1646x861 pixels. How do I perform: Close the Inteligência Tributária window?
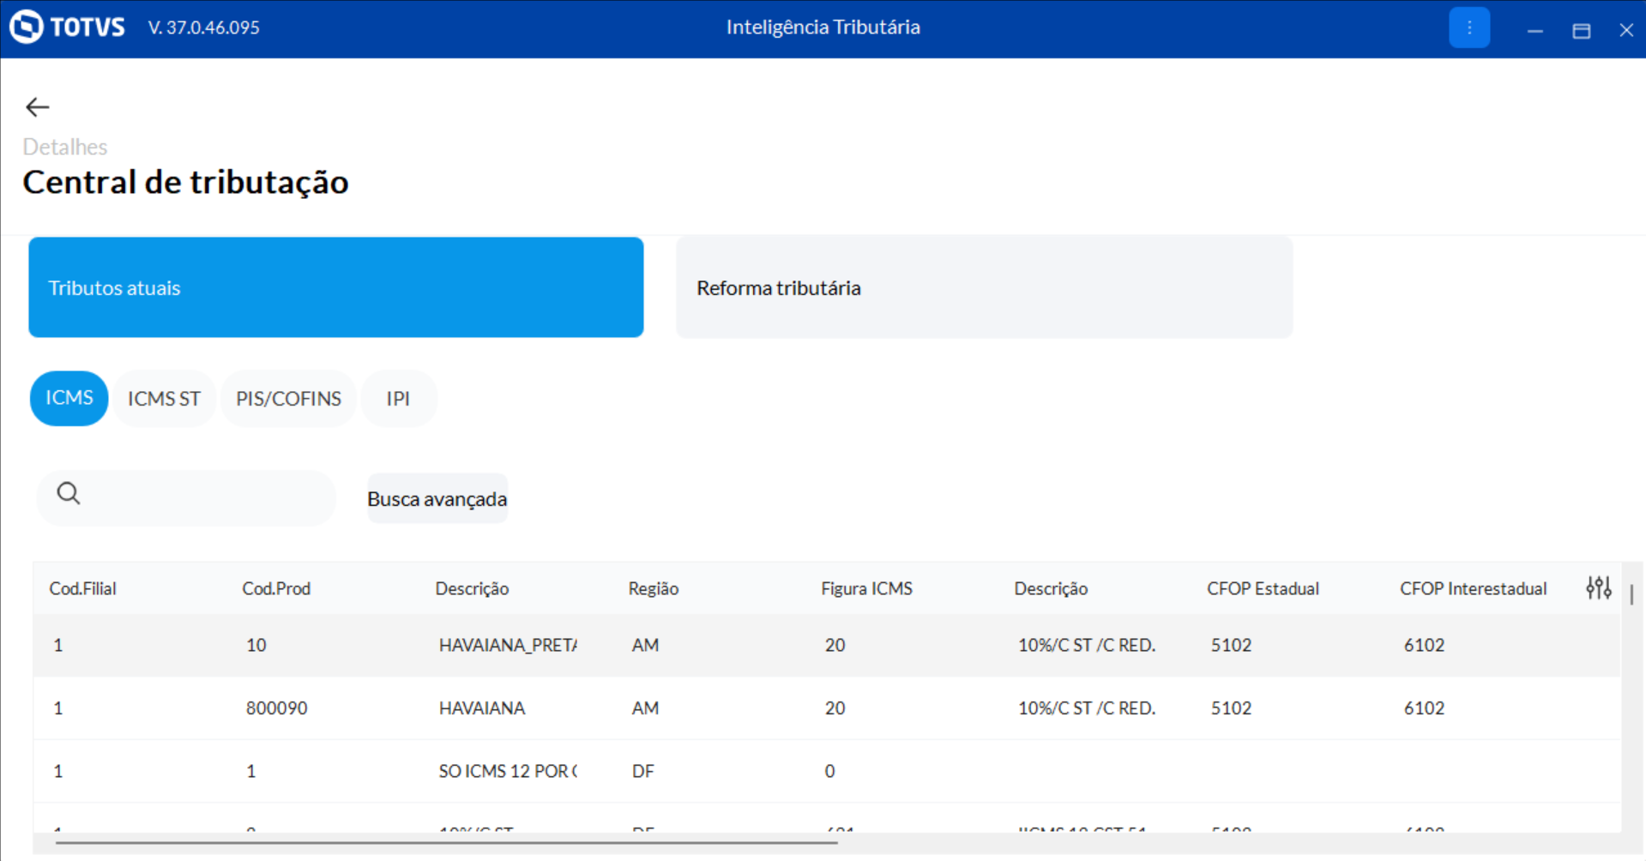1625,31
